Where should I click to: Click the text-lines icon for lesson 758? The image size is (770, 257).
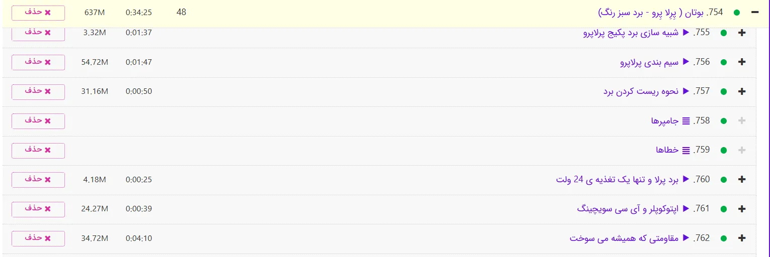[x=686, y=121]
